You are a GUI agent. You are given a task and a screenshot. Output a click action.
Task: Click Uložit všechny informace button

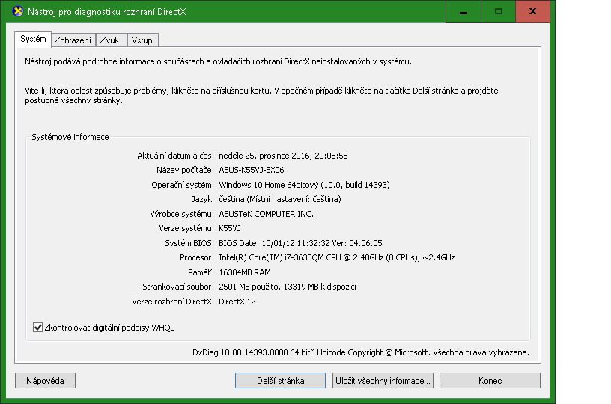[383, 381]
